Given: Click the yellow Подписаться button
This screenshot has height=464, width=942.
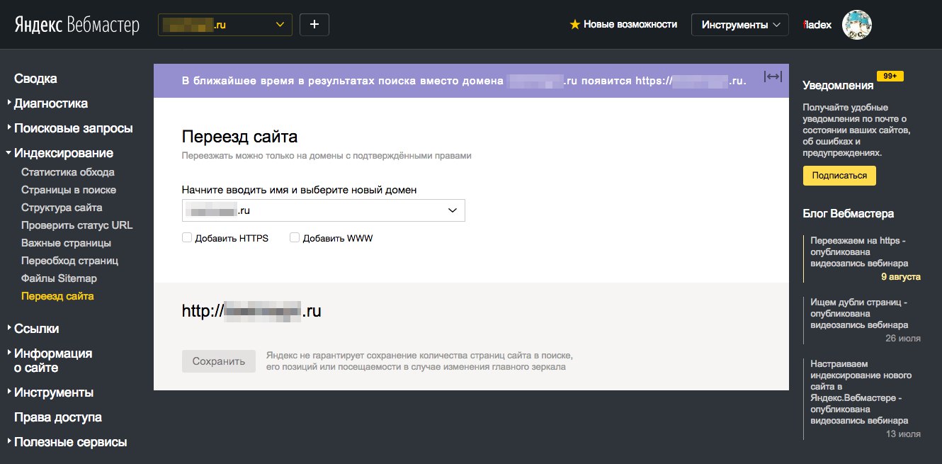Looking at the screenshot, I should [x=839, y=176].
